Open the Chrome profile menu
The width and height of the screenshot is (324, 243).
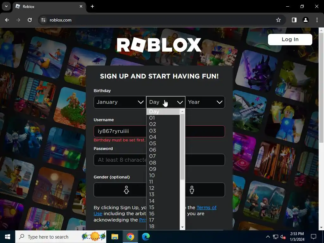pyautogui.click(x=306, y=20)
